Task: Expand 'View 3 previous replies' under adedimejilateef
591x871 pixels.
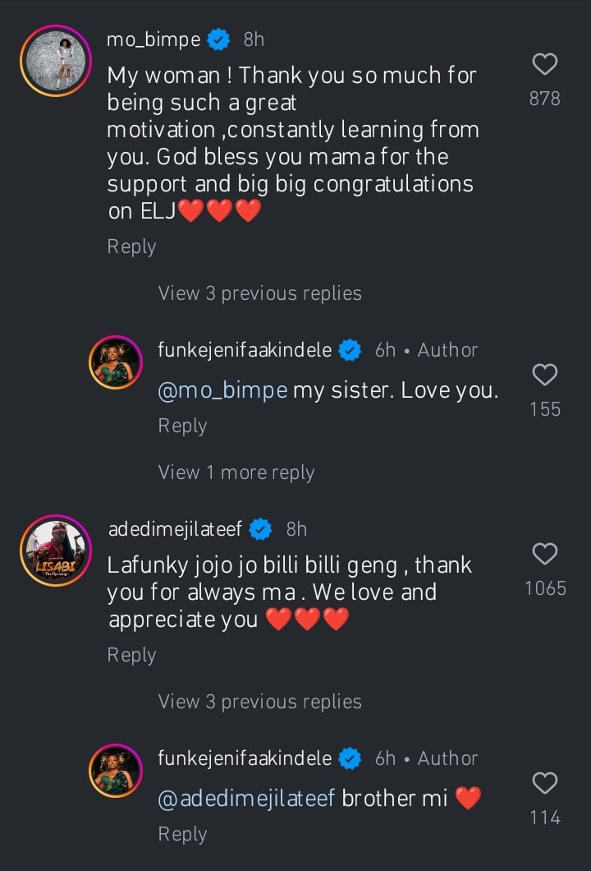Action: pyautogui.click(x=259, y=702)
